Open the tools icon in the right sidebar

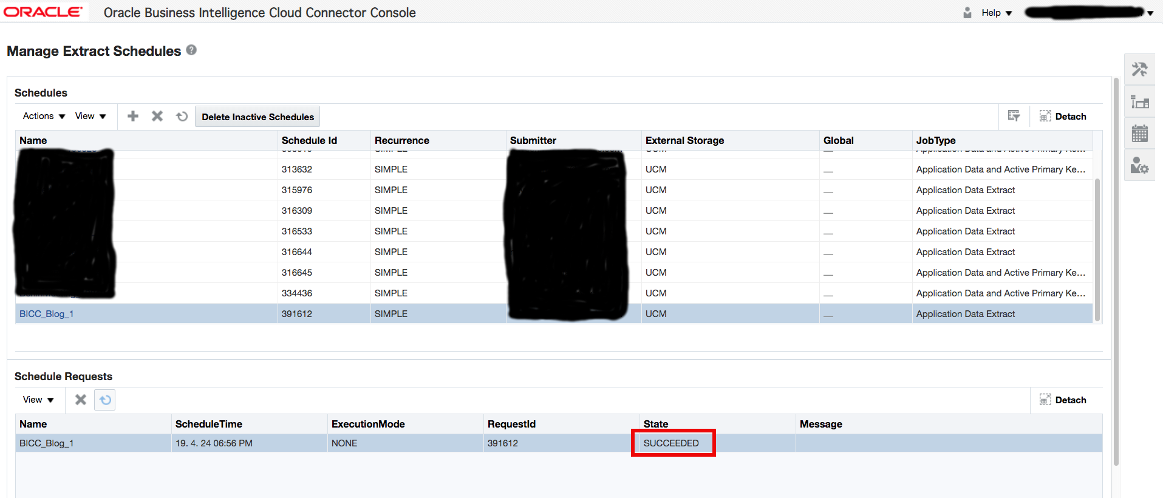click(1139, 70)
